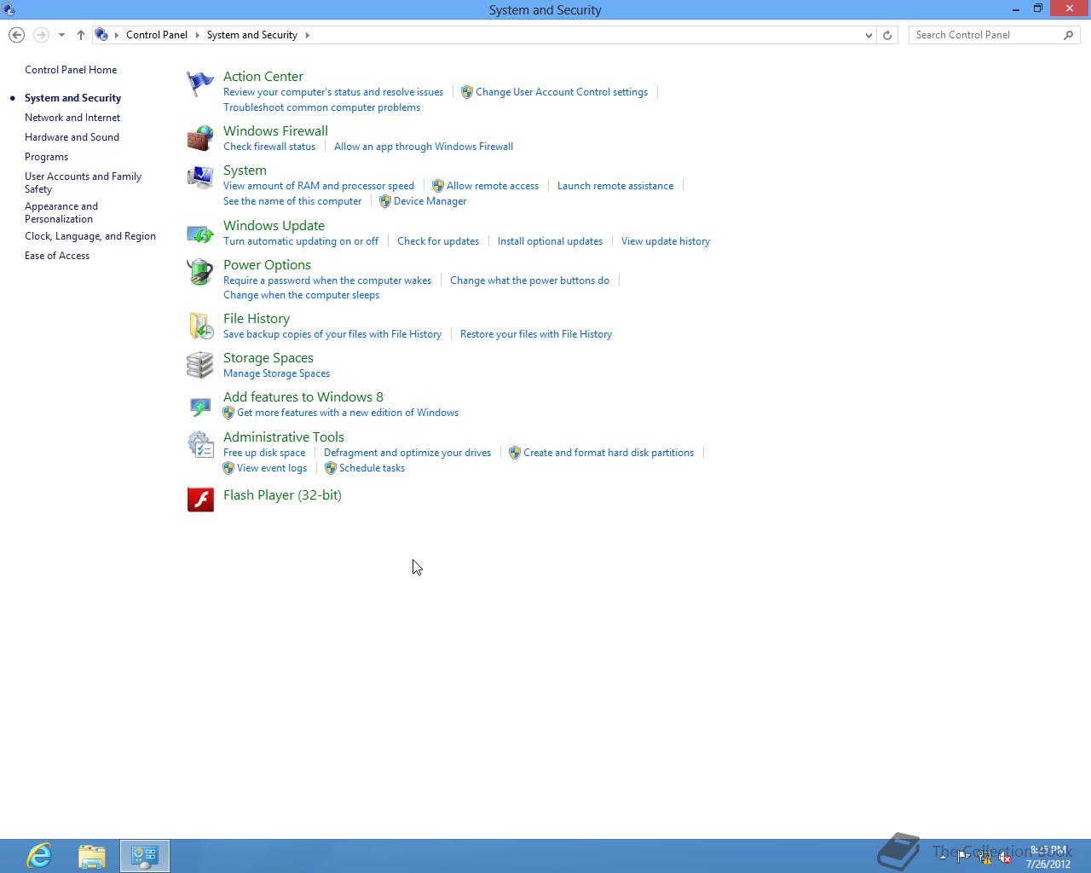Click the Control Panel breadcrumb in address bar
The width and height of the screenshot is (1091, 873).
pos(157,35)
